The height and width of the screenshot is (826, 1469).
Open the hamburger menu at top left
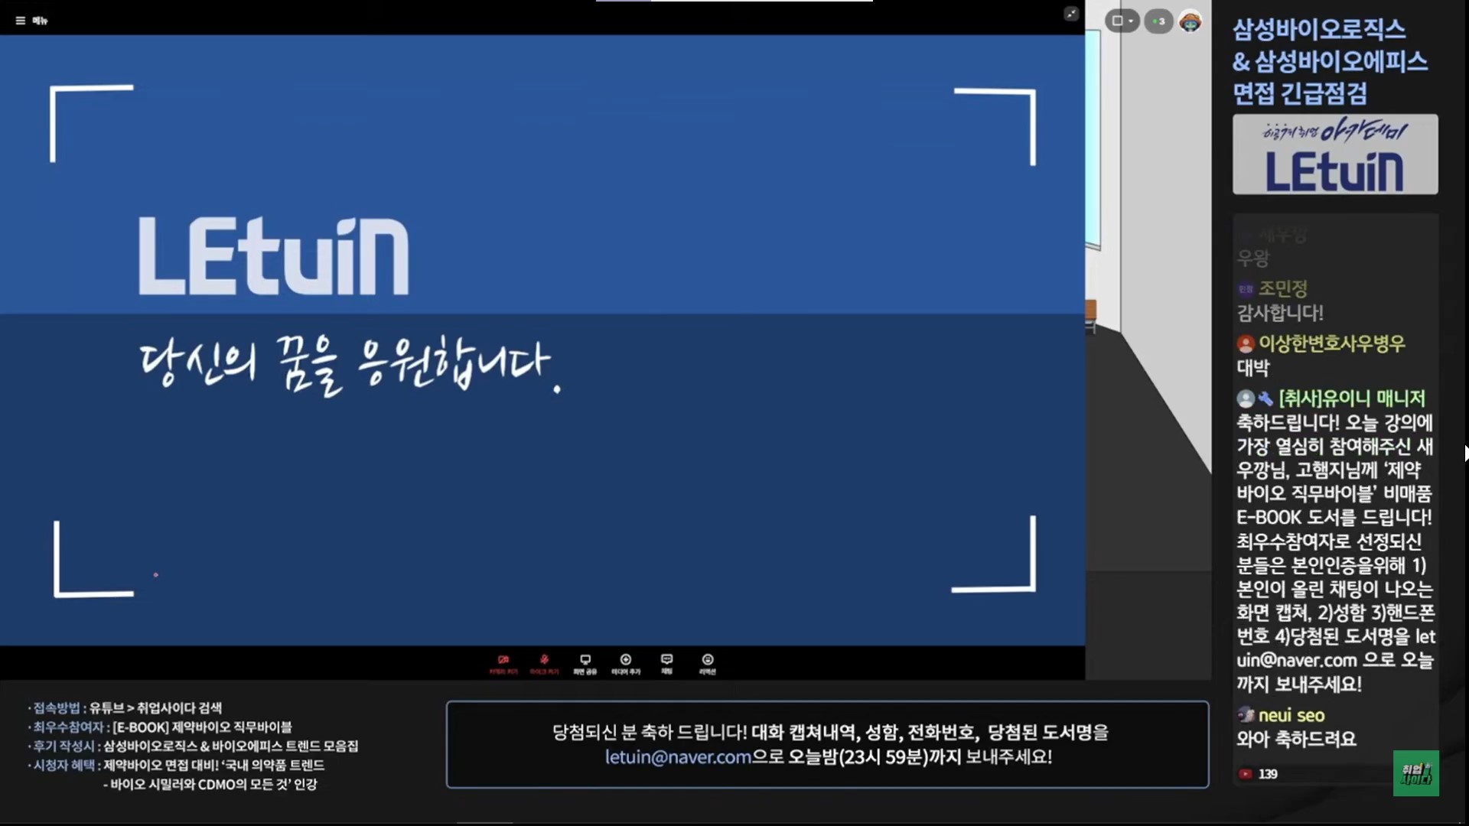pyautogui.click(x=21, y=21)
